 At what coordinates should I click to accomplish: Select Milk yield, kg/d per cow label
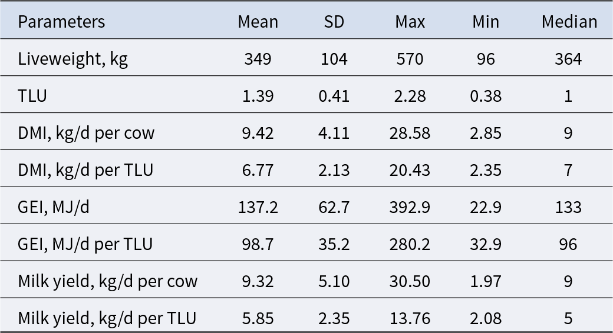click(x=107, y=281)
